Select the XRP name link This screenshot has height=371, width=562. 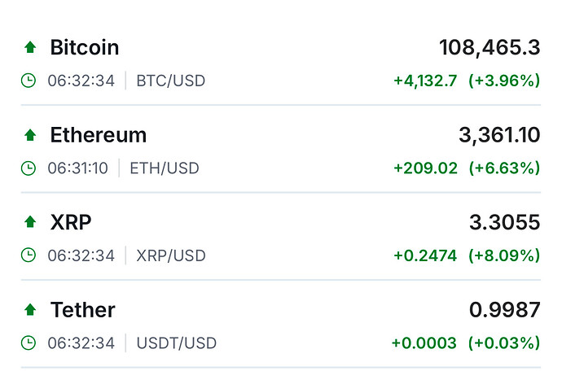[x=71, y=222]
